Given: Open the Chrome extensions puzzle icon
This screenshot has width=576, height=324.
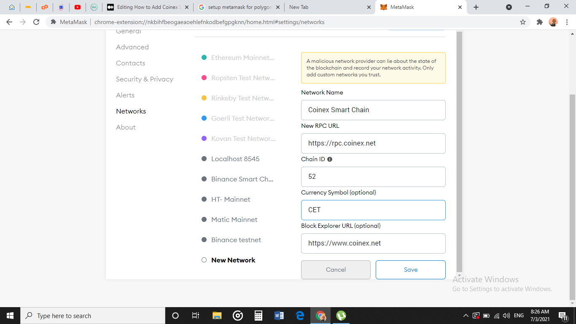Looking at the screenshot, I should pyautogui.click(x=540, y=22).
